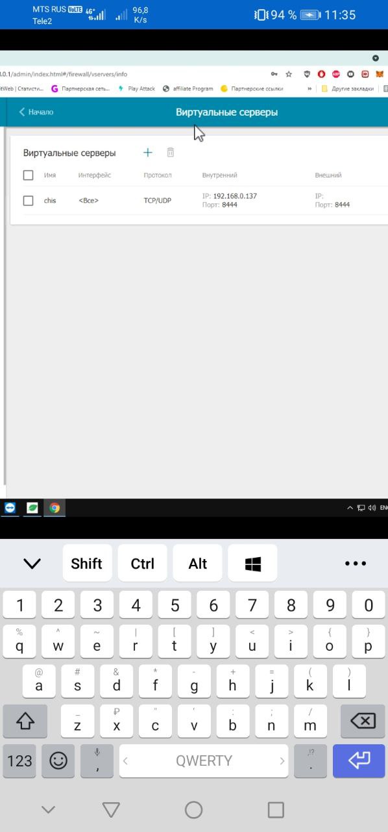Image resolution: width=388 pixels, height=832 pixels.
Task: Tap the emoji smiley key
Action: pyautogui.click(x=58, y=760)
